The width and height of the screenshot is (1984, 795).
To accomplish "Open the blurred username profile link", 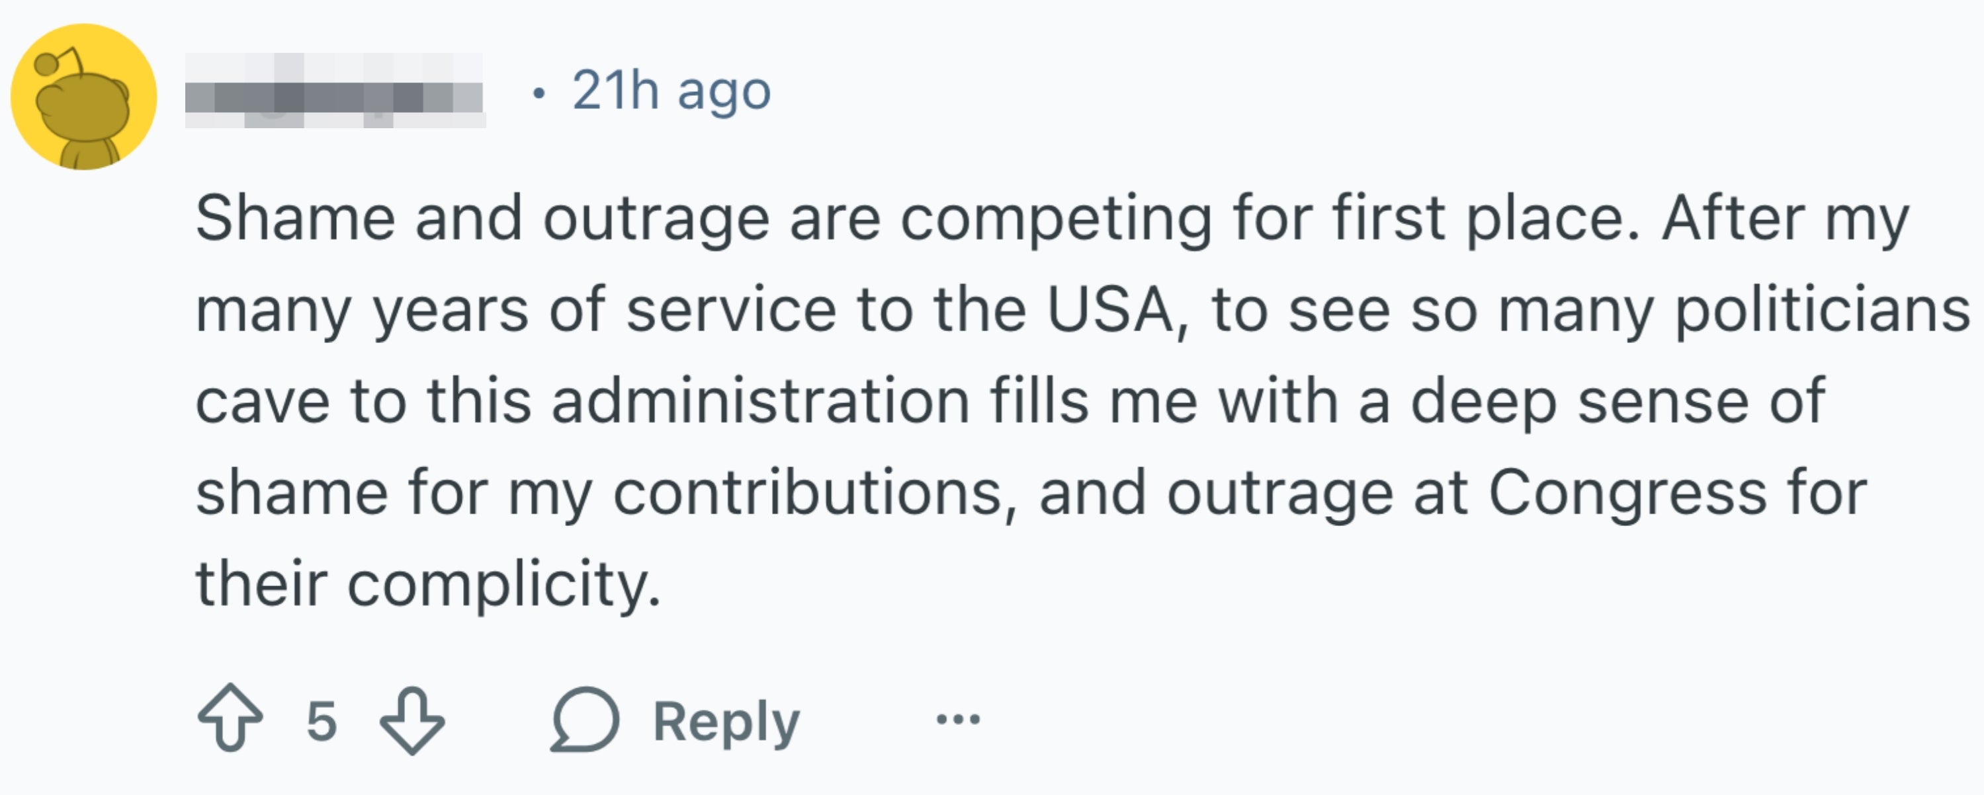I will (335, 91).
